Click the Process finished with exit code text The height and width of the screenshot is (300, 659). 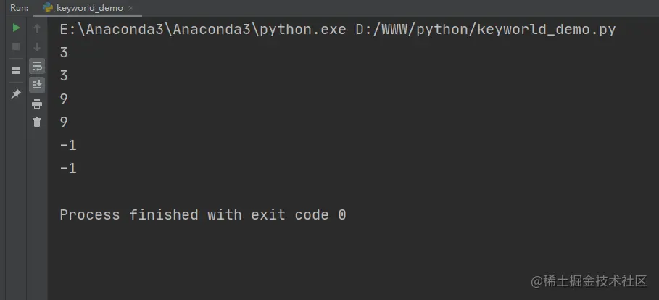pyautogui.click(x=203, y=214)
